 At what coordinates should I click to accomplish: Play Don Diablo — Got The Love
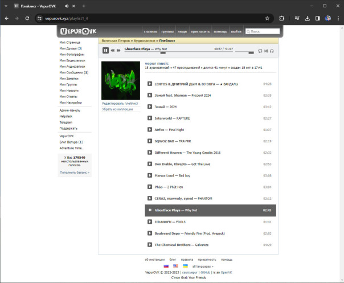[150, 164]
